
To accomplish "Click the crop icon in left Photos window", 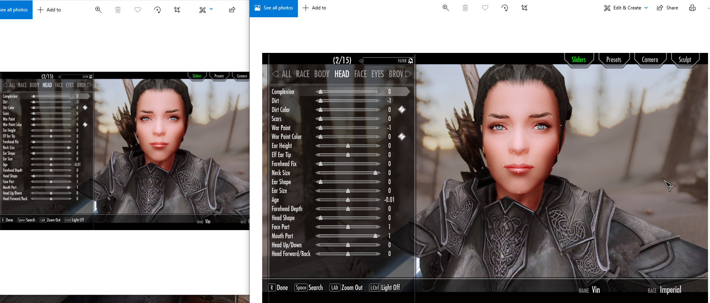I will point(177,10).
